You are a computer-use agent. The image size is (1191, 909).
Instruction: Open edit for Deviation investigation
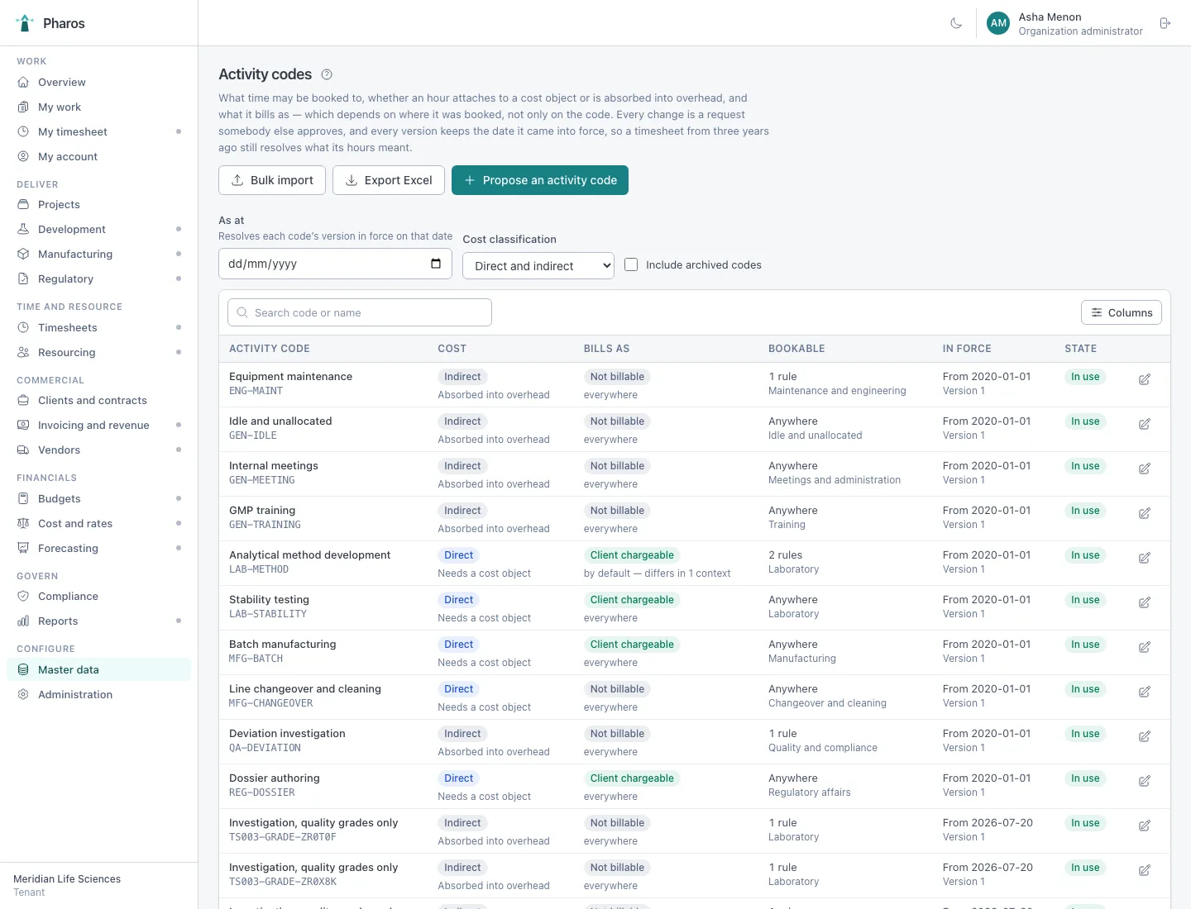pyautogui.click(x=1145, y=736)
